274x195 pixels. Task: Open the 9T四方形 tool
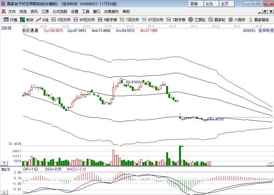pyautogui.click(x=153, y=20)
